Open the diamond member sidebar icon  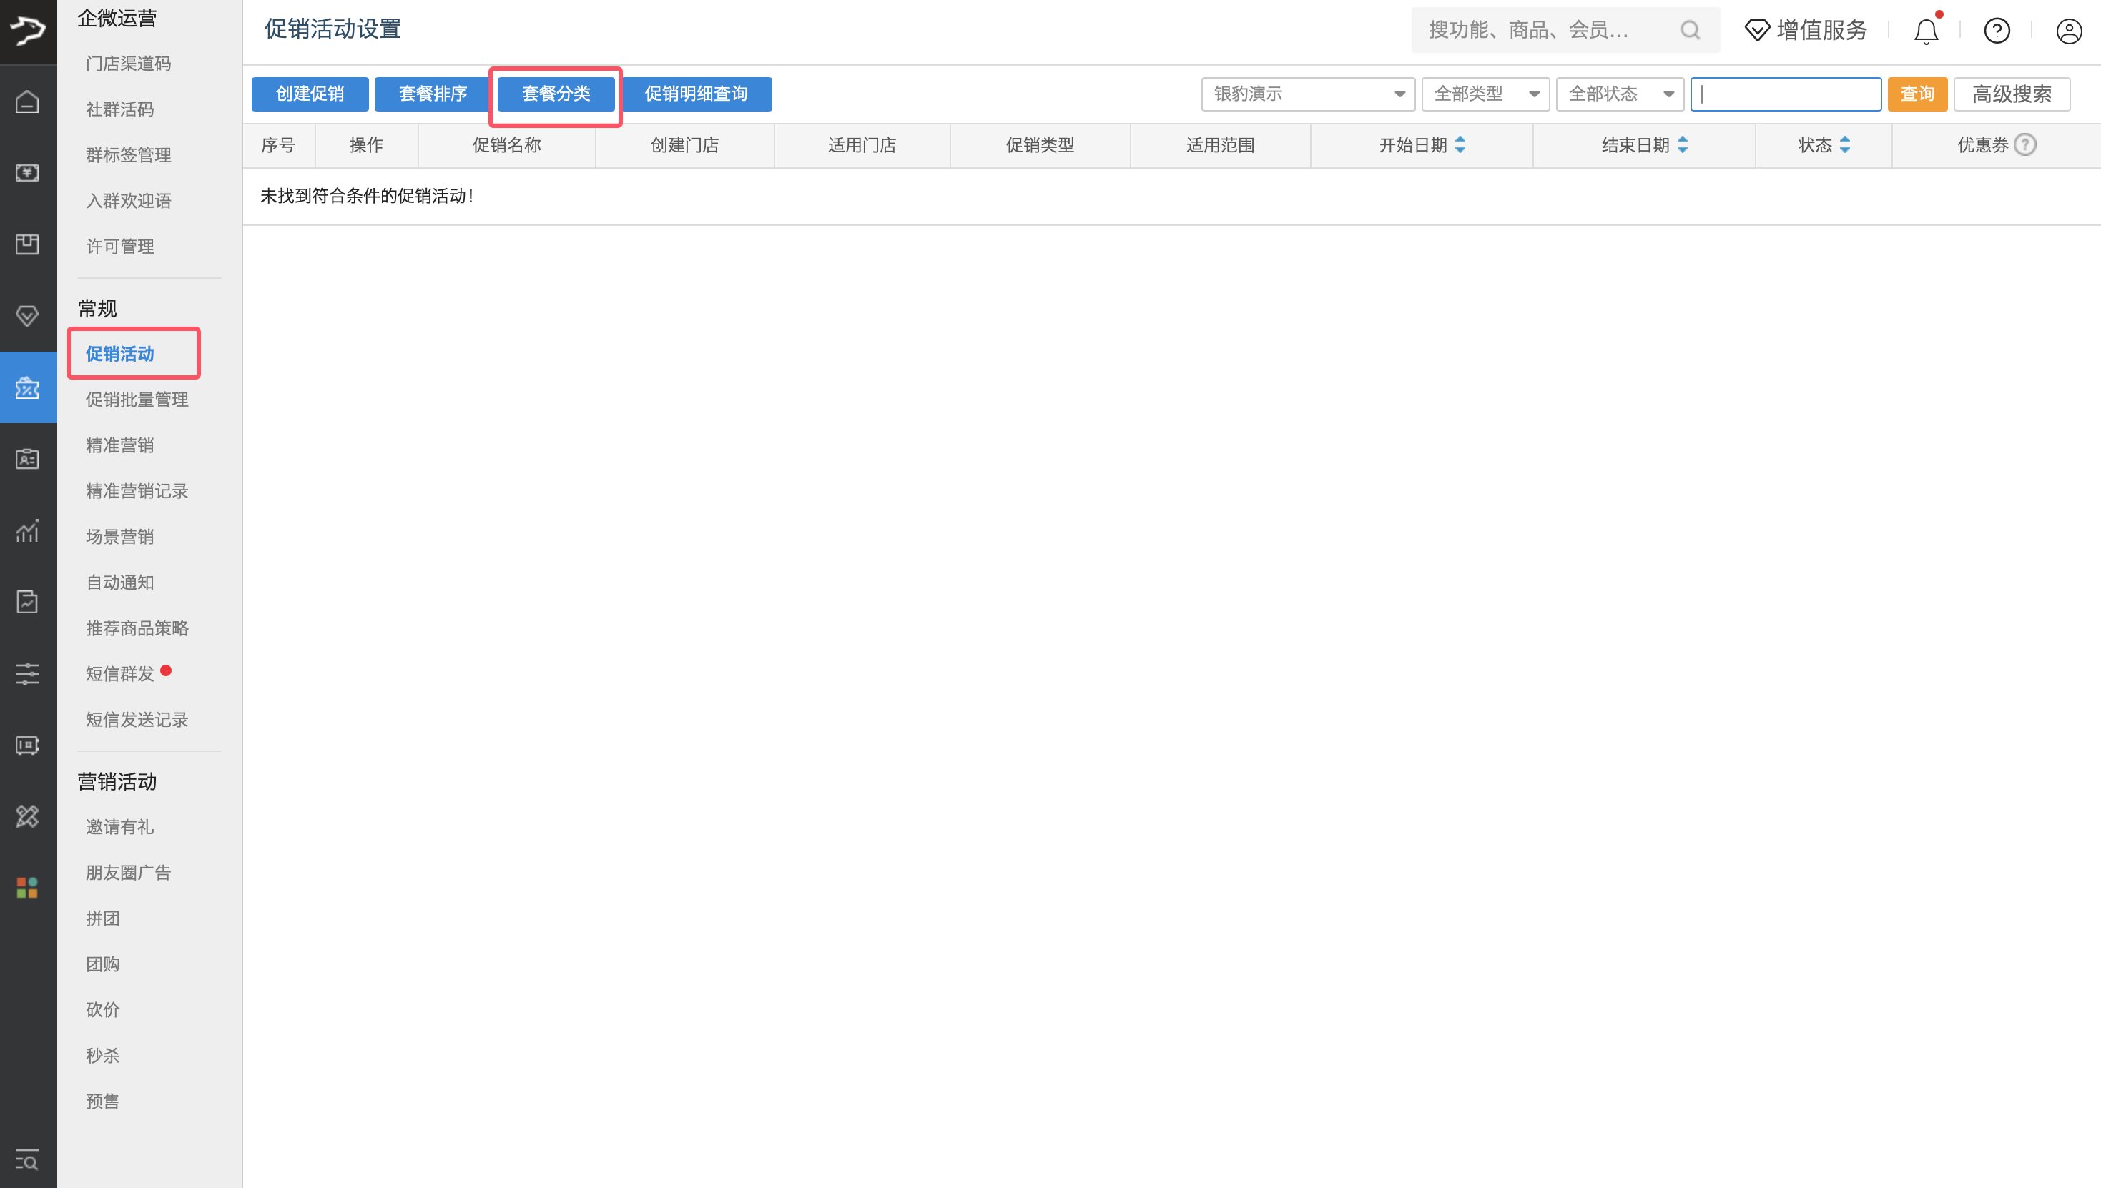coord(27,316)
